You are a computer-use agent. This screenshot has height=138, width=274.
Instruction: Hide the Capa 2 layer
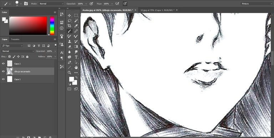[3, 64]
